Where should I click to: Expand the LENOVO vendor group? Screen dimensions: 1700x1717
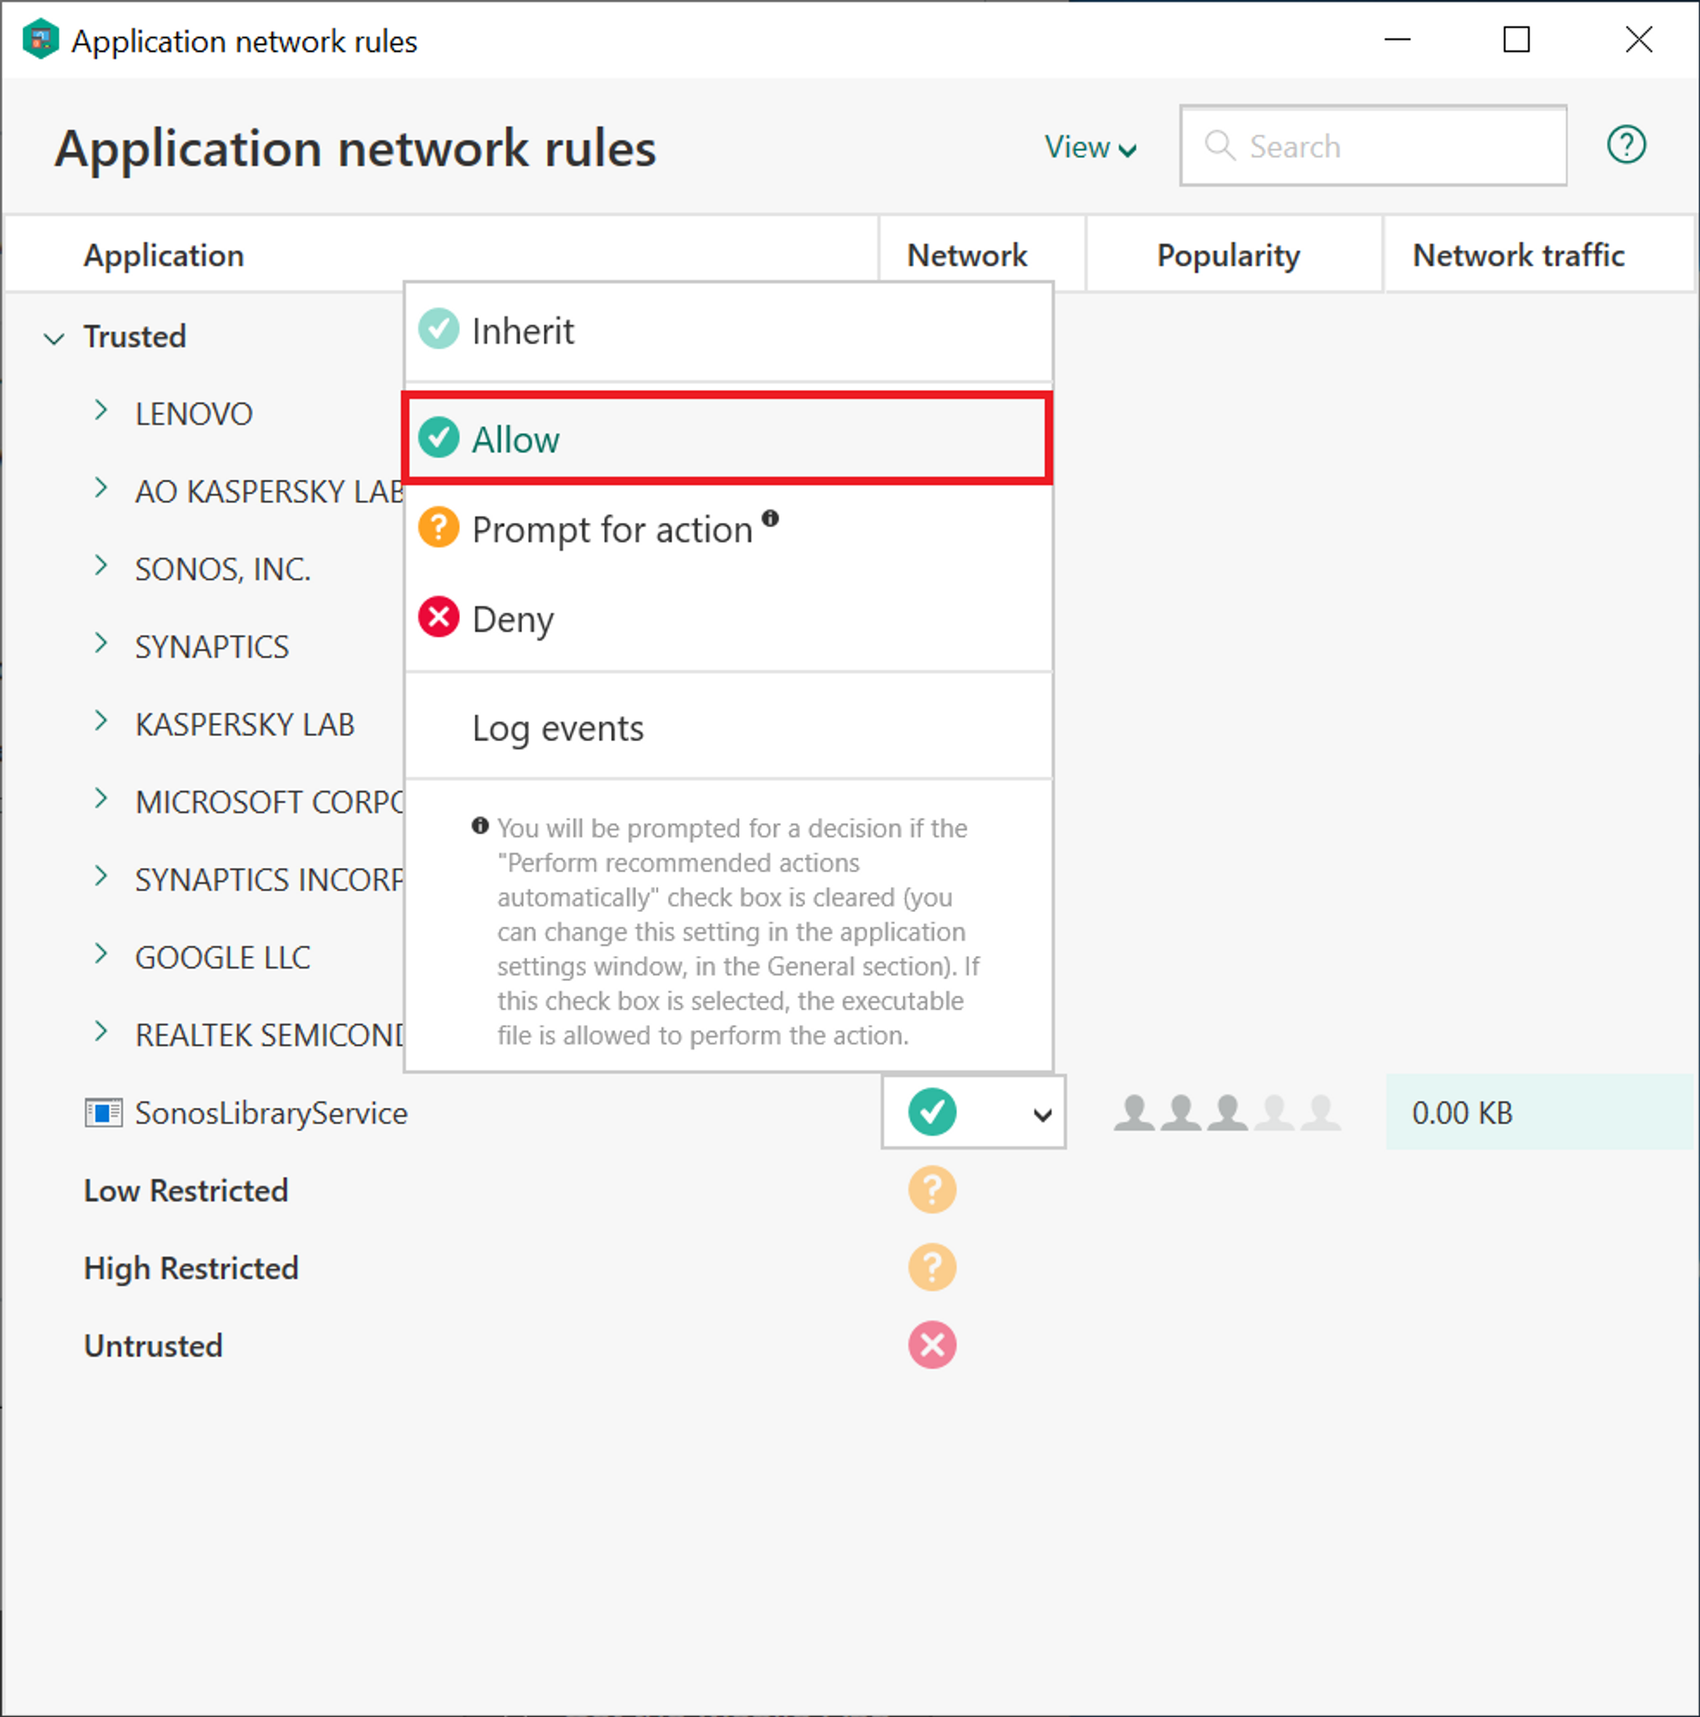click(x=101, y=412)
